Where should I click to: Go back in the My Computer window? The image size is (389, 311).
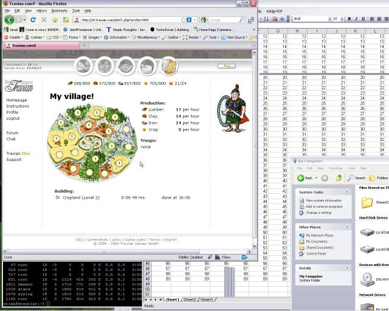pos(306,178)
